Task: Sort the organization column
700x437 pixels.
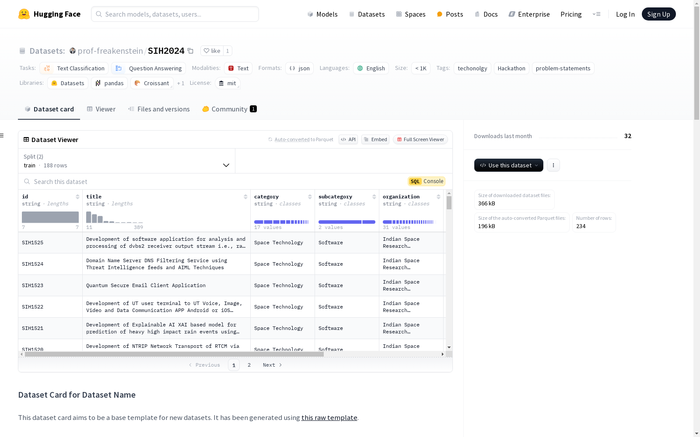Action: 438,197
